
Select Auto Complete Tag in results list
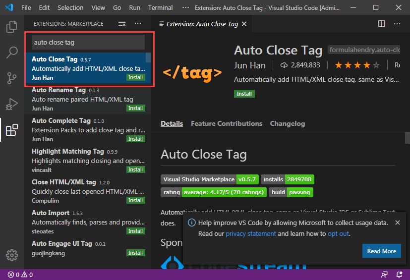[87, 130]
